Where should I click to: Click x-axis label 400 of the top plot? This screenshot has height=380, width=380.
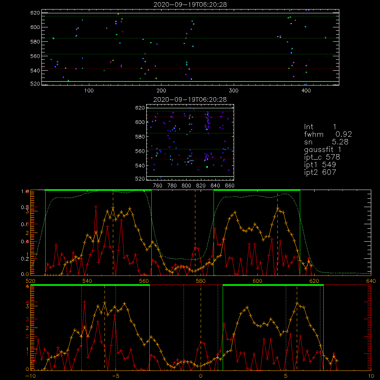coord(306,91)
